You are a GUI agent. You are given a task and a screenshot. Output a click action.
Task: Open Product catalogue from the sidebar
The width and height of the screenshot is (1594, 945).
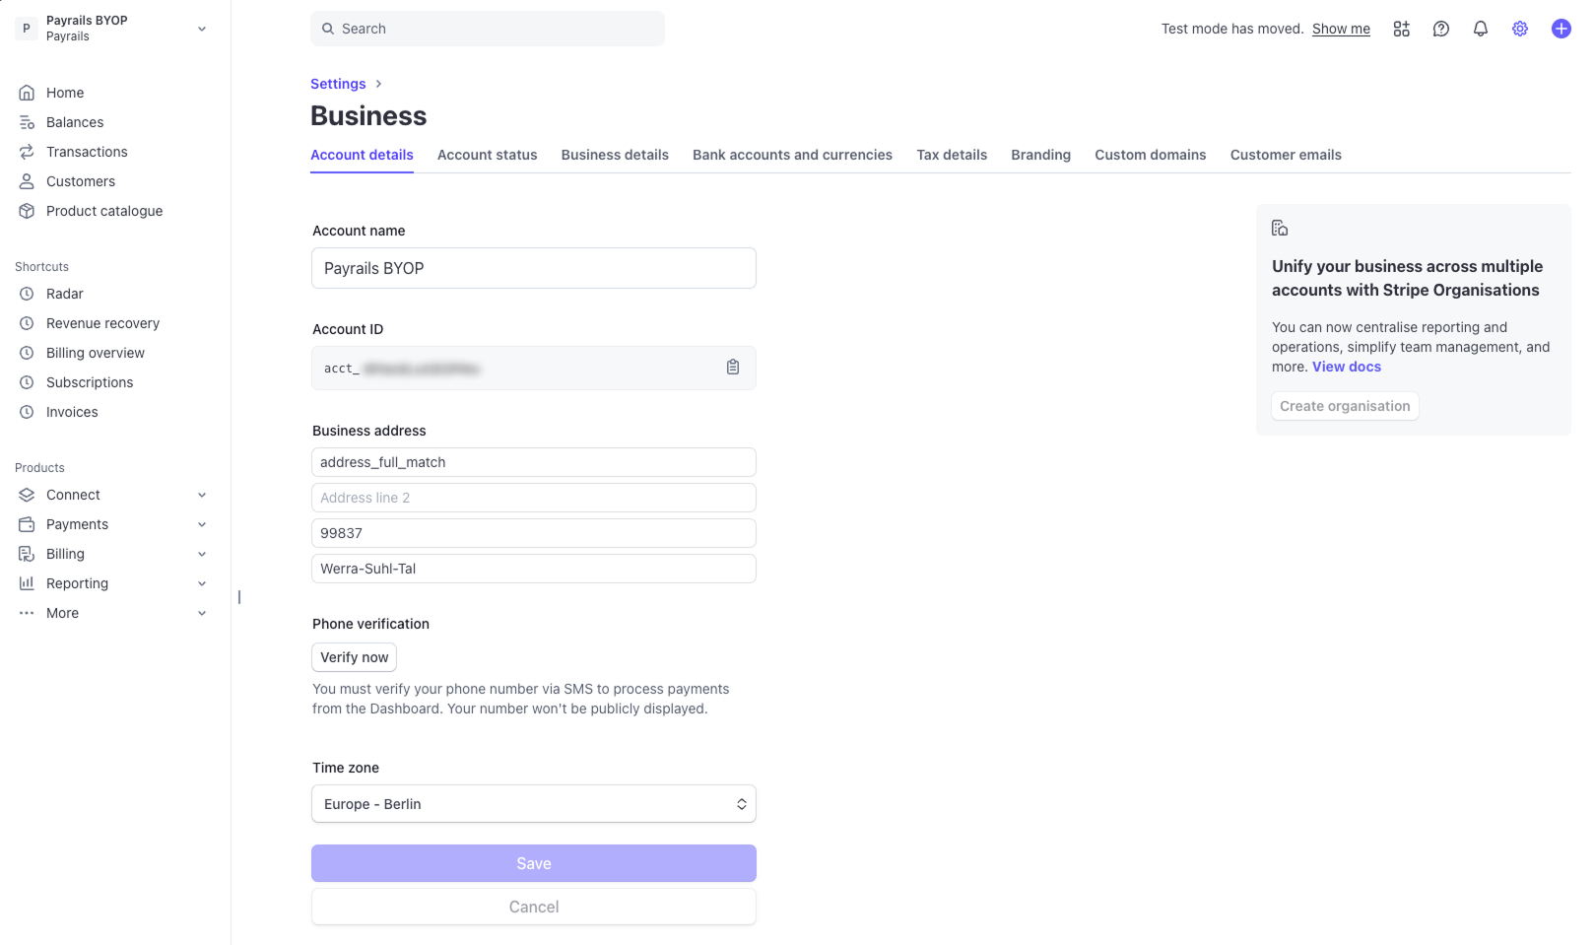pos(103,210)
